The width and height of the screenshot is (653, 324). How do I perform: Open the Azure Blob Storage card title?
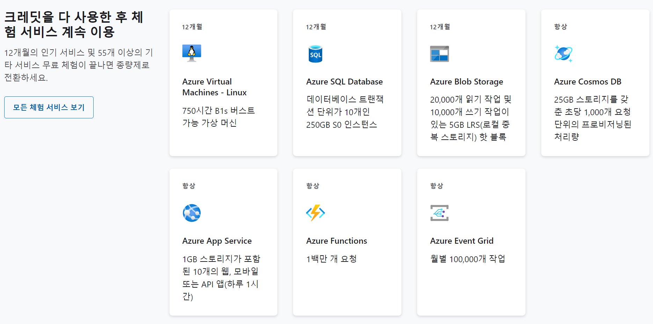467,82
